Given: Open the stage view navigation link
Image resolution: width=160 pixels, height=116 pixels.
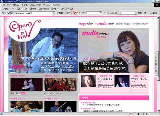Looking at the screenshot, I should pyautogui.click(x=85, y=24).
